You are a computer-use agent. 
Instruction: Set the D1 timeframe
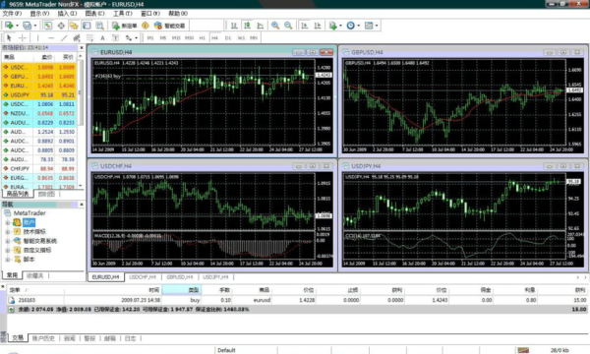click(228, 38)
